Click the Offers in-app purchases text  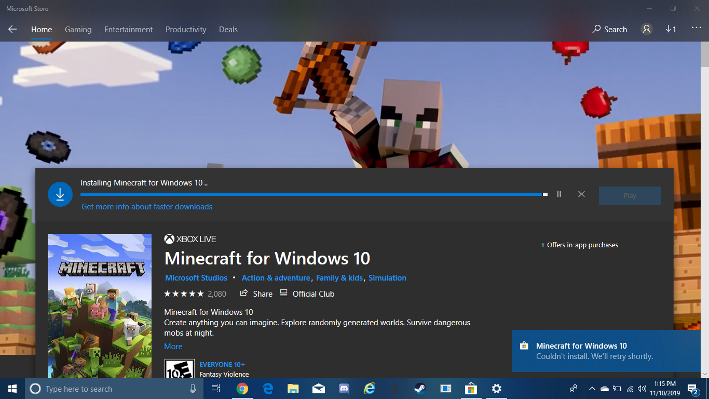(580, 245)
